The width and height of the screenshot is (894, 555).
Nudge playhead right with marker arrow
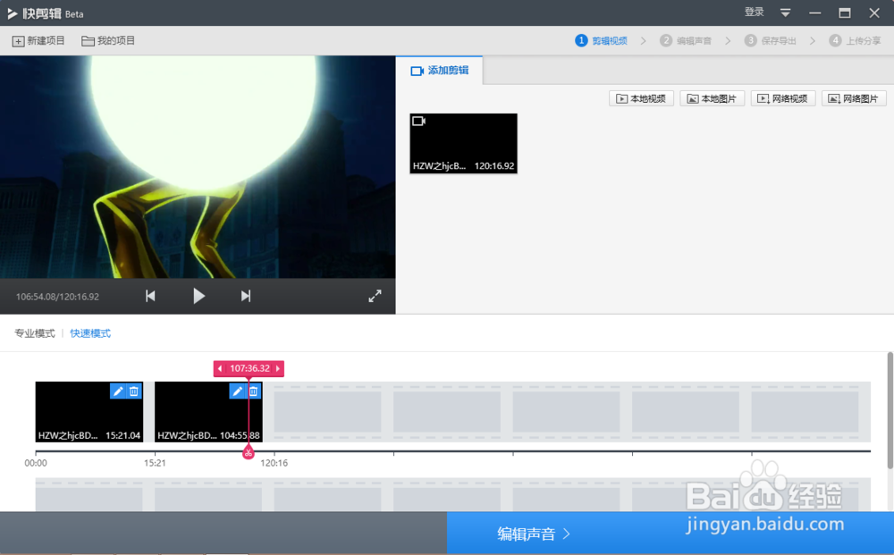278,369
